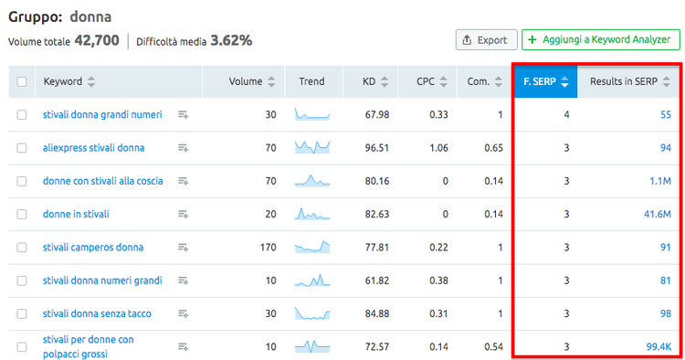Open keyword link donne con stivali alla coscia
Image resolution: width=685 pixels, height=360 pixels.
(102, 181)
